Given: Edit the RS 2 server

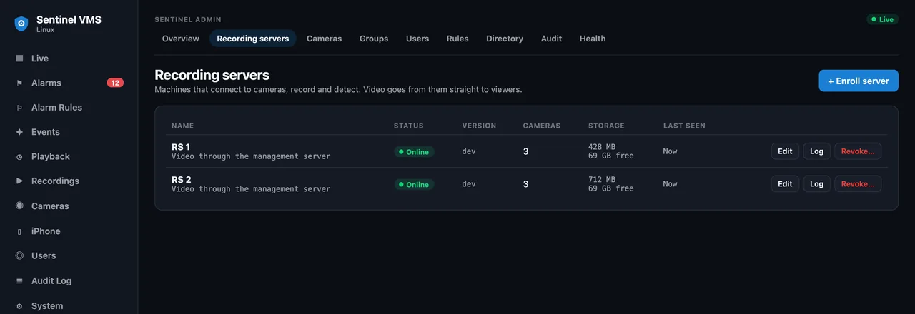Looking at the screenshot, I should point(785,184).
